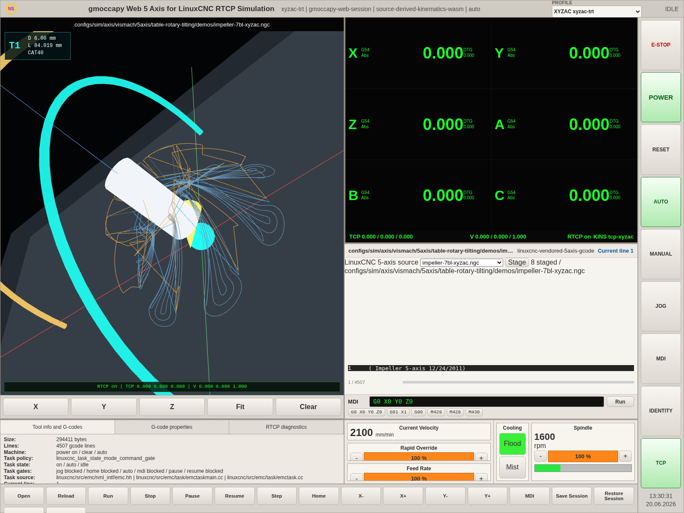This screenshot has width=684, height=513.
Task: Jog with the X+ button
Action: pyautogui.click(x=403, y=496)
